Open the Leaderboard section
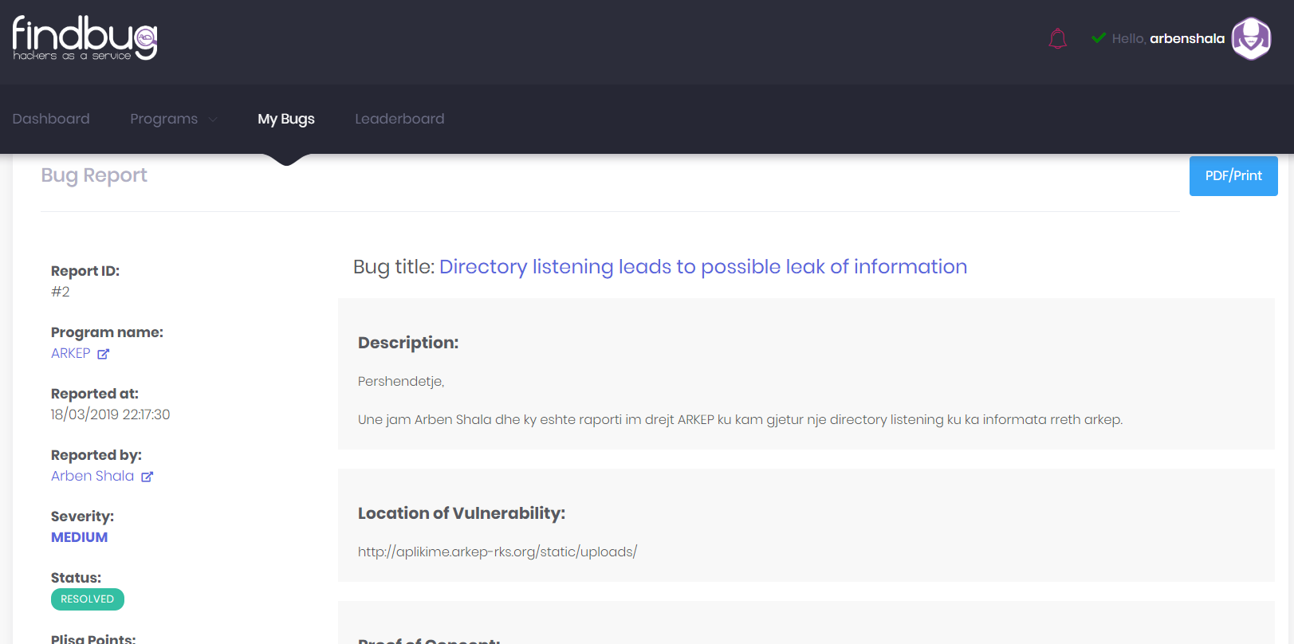This screenshot has width=1294, height=644. [x=399, y=118]
